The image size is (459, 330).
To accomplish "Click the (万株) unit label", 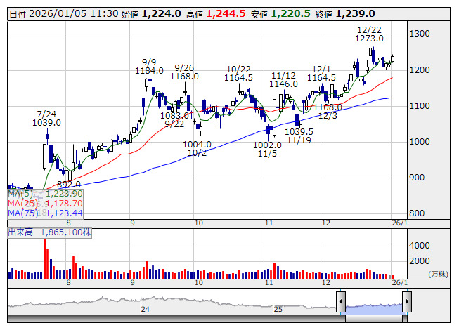I will (x=438, y=274).
